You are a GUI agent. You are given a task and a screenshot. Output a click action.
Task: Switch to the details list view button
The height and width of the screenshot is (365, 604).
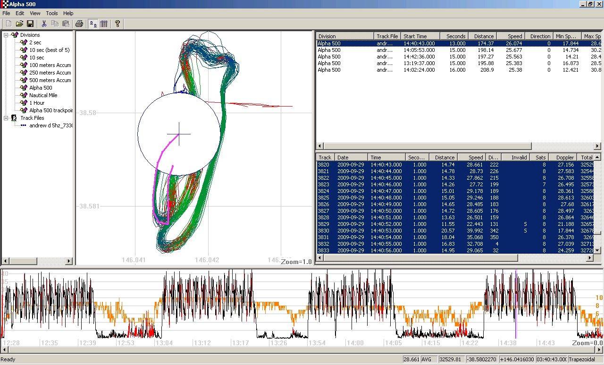click(x=104, y=24)
